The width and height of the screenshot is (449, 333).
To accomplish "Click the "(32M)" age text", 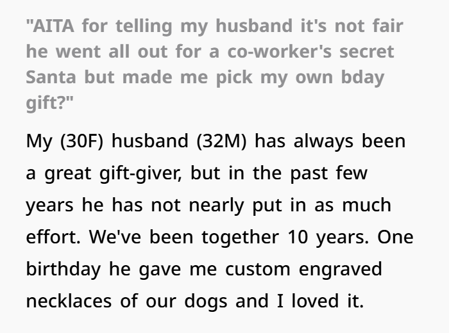I will [x=222, y=141].
